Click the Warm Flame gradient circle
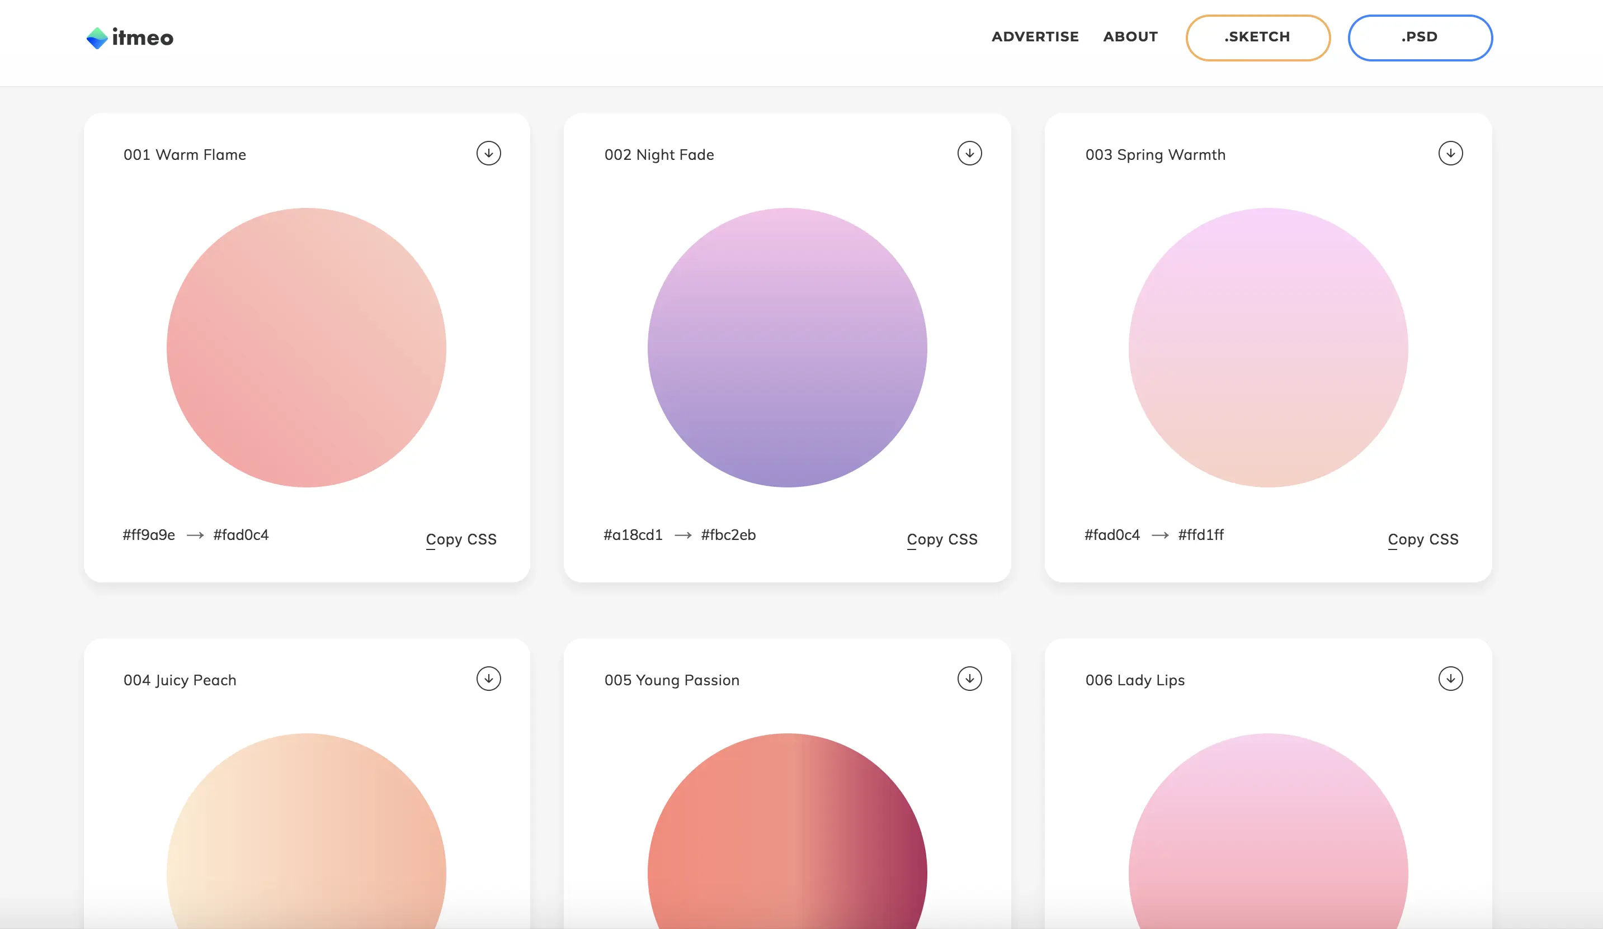 click(307, 348)
